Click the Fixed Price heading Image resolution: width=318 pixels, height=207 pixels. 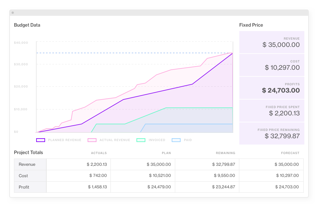click(251, 25)
